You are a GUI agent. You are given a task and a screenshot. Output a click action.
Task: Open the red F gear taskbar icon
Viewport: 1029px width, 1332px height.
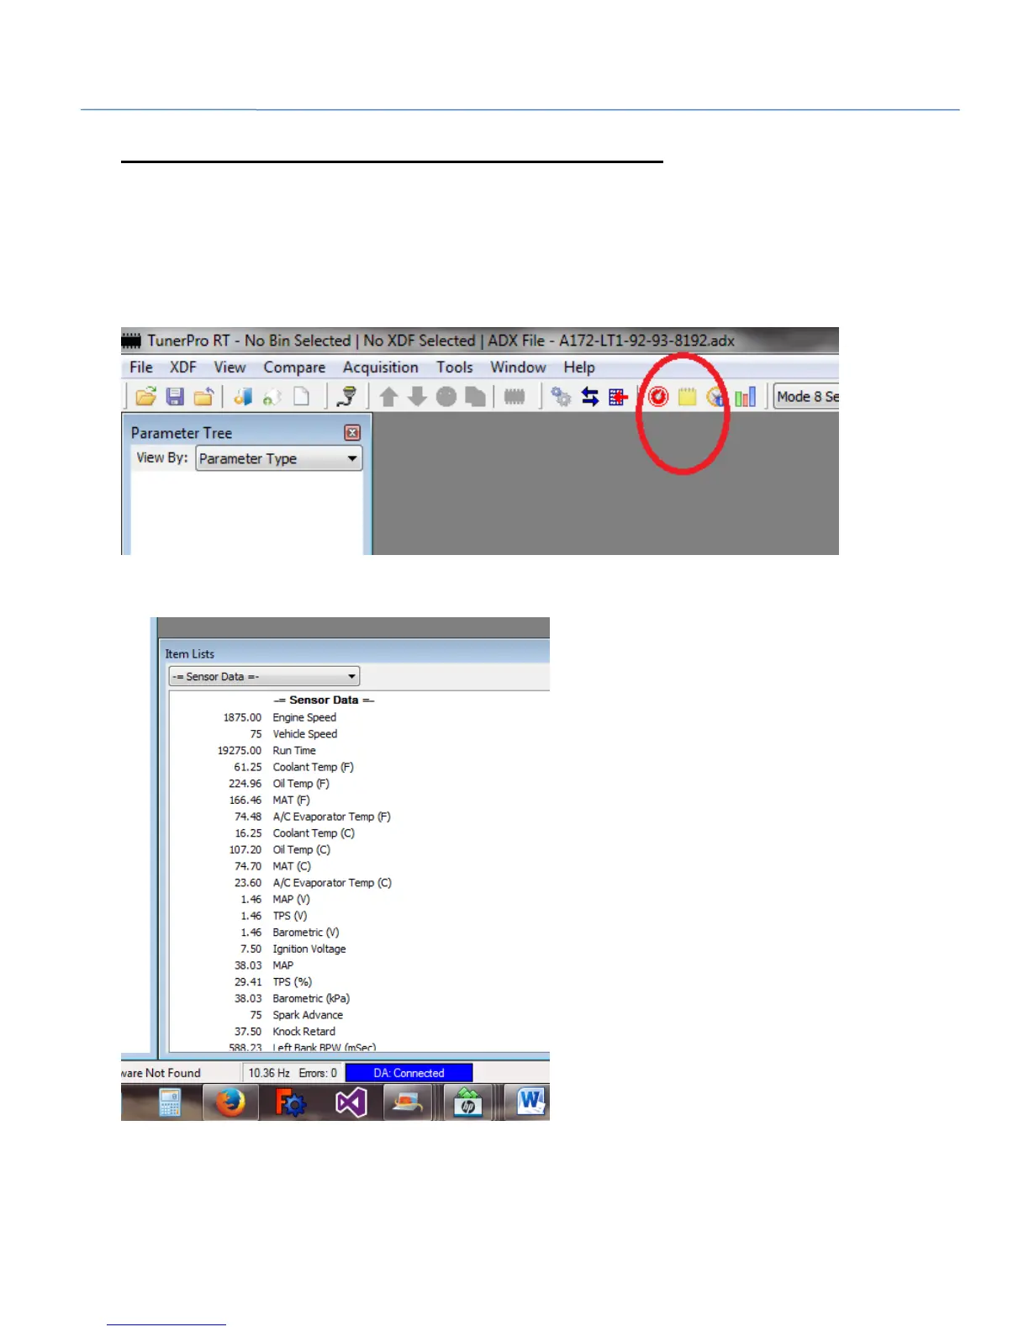(290, 1102)
